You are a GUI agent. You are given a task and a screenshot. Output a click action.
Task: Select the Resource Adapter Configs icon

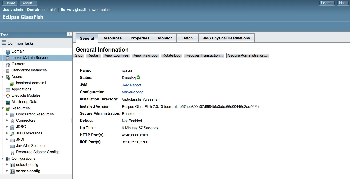12,152
